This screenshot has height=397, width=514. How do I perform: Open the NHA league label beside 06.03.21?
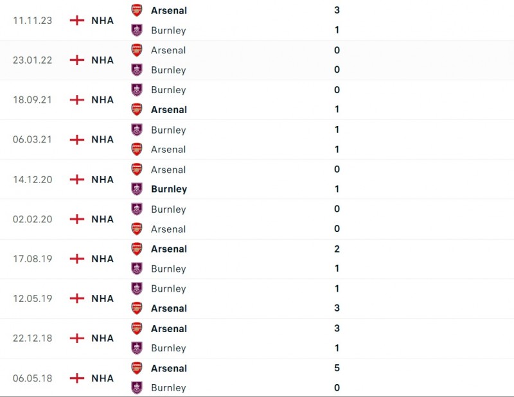[x=102, y=139]
